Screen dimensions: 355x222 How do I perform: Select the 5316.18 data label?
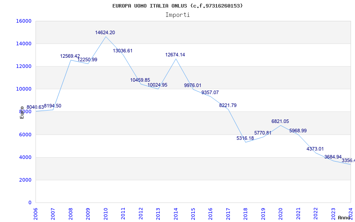(x=245, y=138)
